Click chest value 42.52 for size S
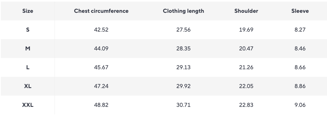The image size is (327, 116). pyautogui.click(x=101, y=30)
